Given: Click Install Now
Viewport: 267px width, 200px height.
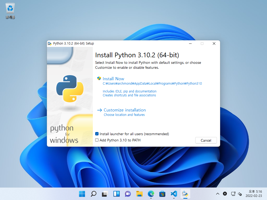Looking at the screenshot, I should tap(113, 79).
